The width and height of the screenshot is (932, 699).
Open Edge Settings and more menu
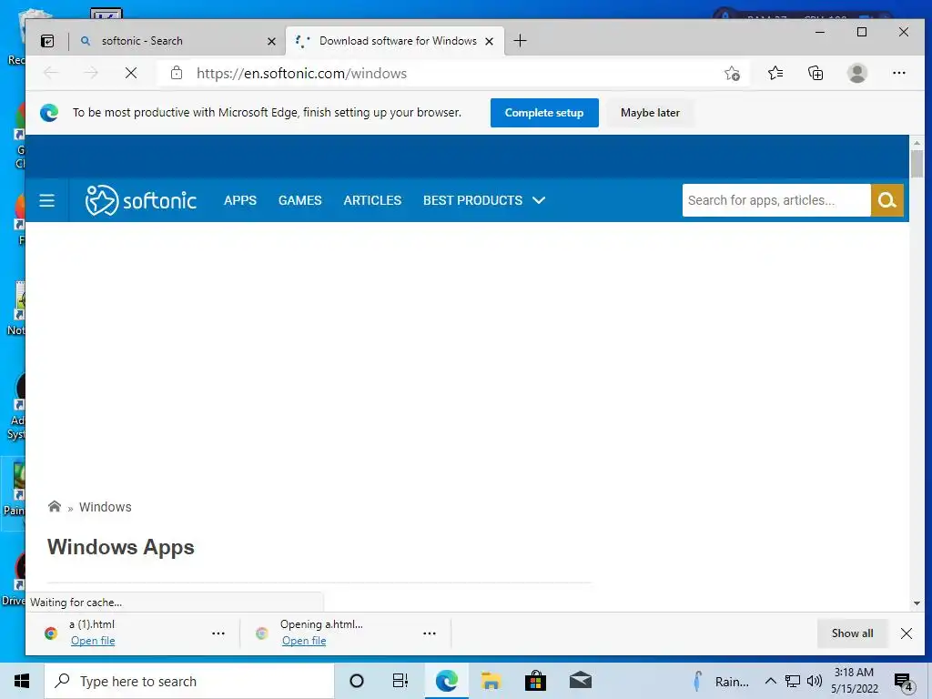click(898, 73)
